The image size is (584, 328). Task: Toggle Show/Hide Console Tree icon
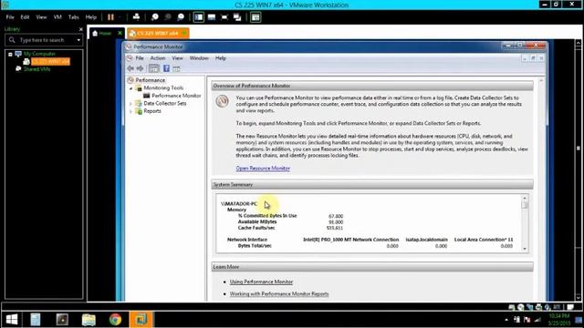tap(154, 68)
